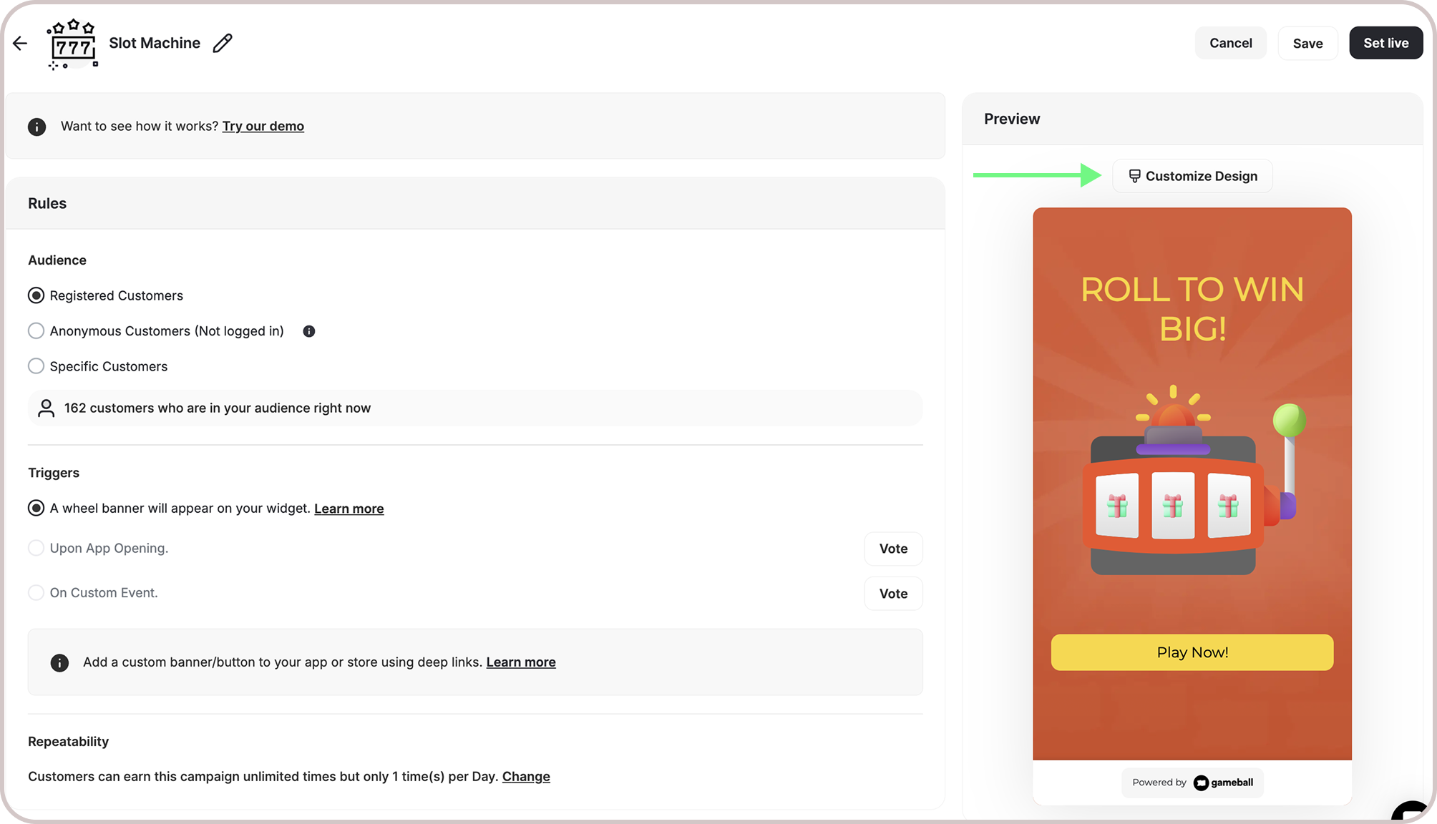Click info icon next to Anonymous Customers
Screen dimensions: 1437x824
point(309,331)
